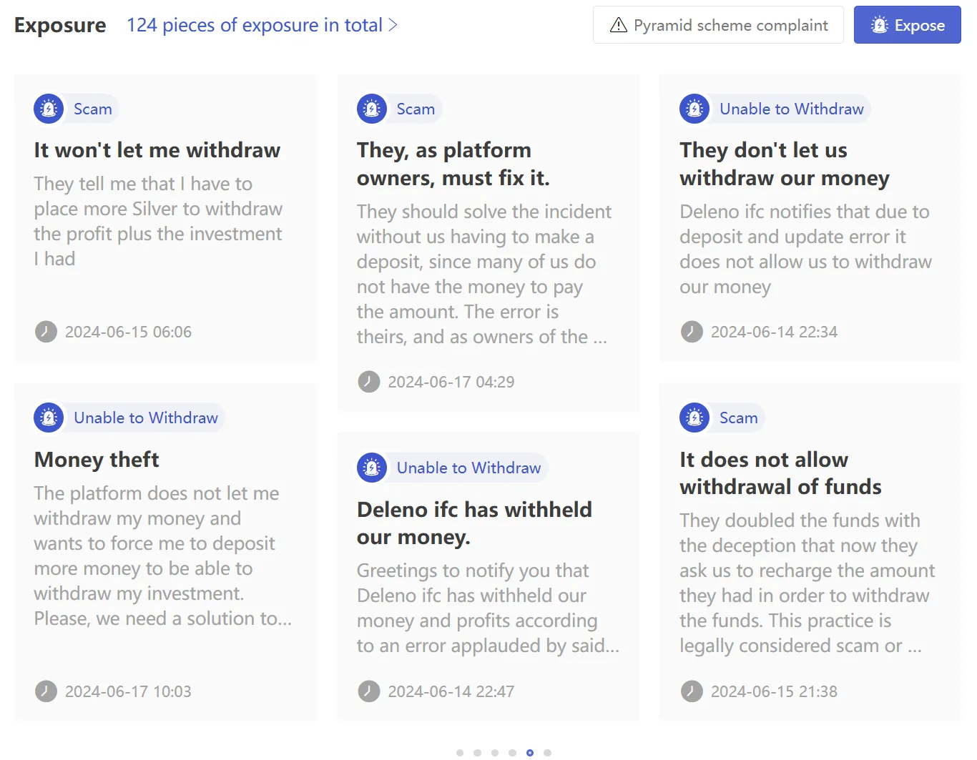Open 'Deleno ifc has withheld our money.' title

tap(474, 523)
